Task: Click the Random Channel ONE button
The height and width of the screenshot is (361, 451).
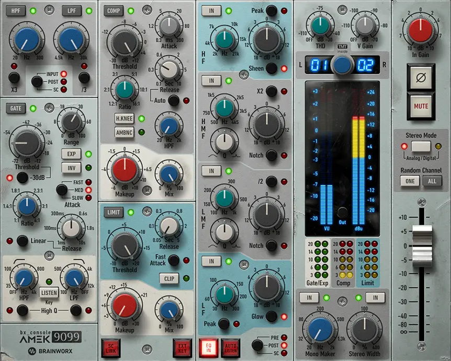Action: coord(410,181)
